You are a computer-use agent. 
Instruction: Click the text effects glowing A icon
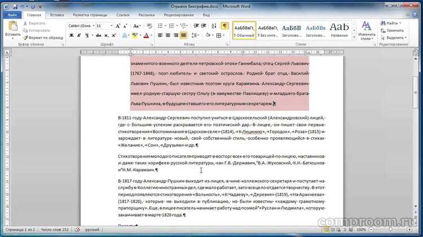(125, 35)
